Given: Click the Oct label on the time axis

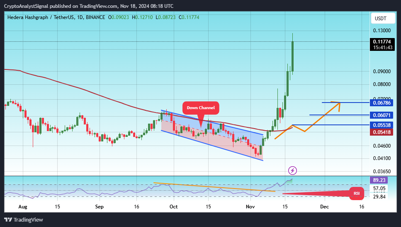Looking at the screenshot, I should (174, 207).
